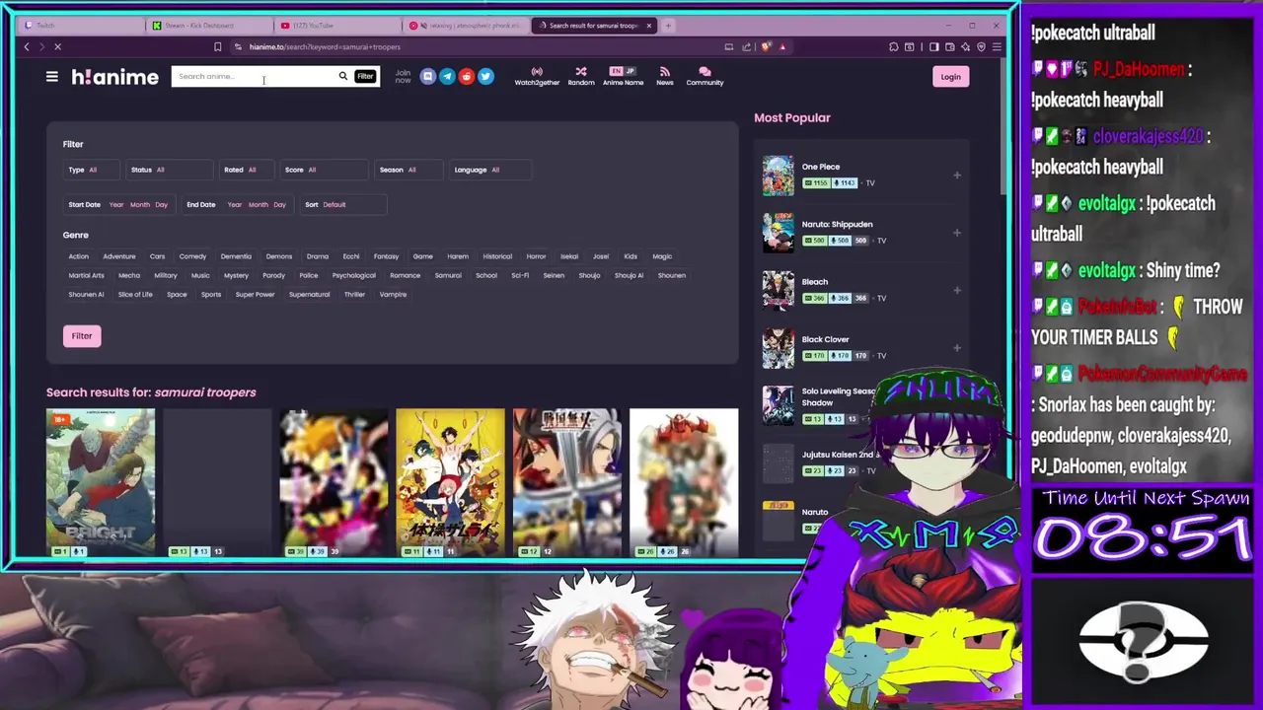Open Watch2gether from the header
This screenshot has width=1263, height=710.
tap(537, 76)
